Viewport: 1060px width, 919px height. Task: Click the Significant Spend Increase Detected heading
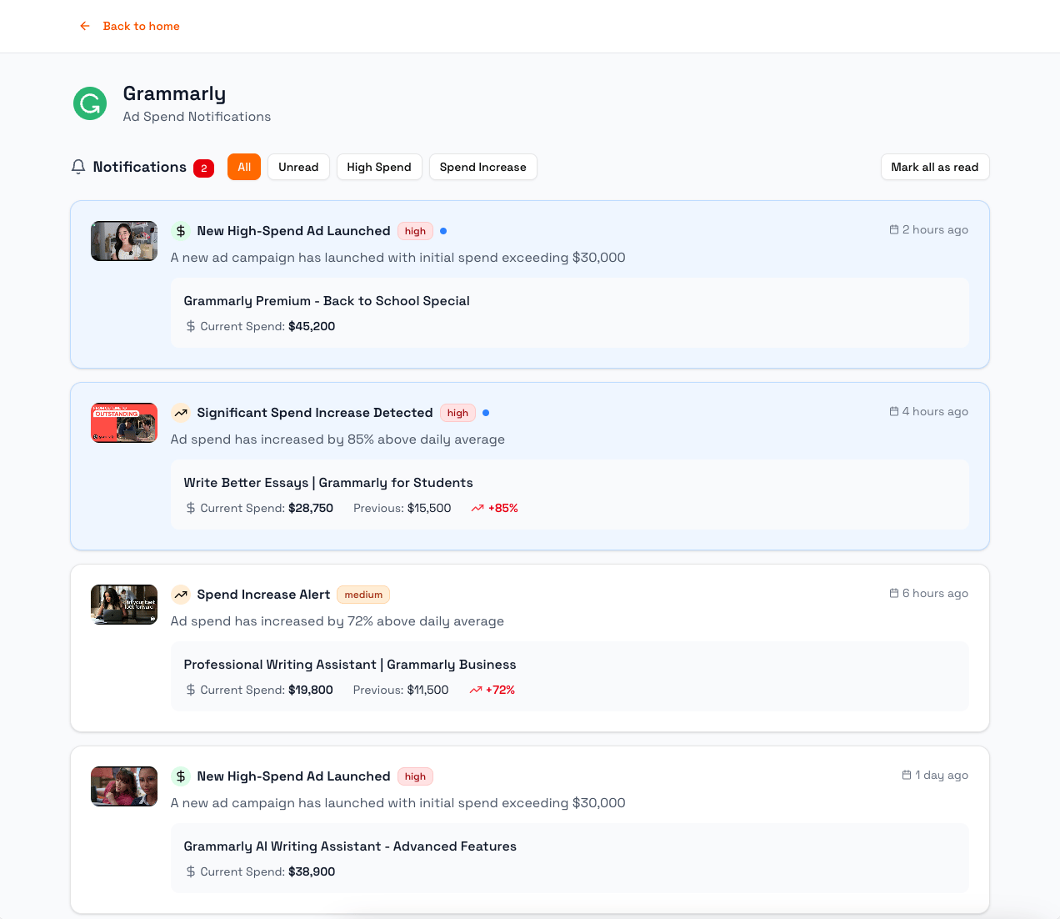pos(315,413)
